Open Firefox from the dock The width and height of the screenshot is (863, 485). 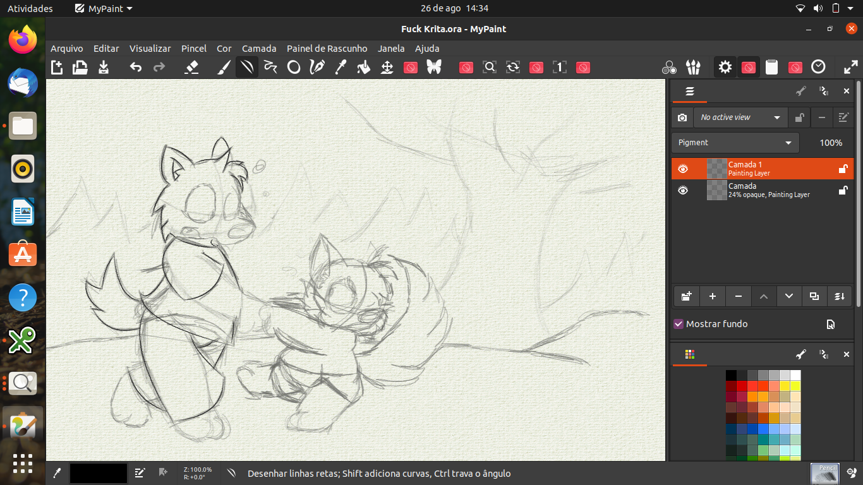(x=23, y=40)
